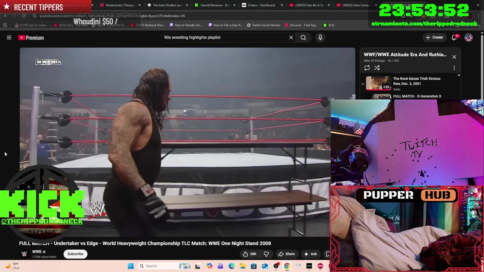484x272 pixels.
Task: Open File Explorer from taskbar
Action: coord(242,266)
